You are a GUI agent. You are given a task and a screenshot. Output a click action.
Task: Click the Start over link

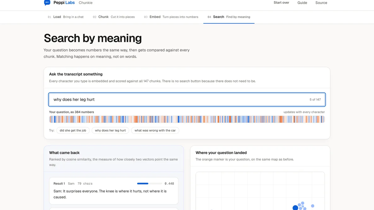pyautogui.click(x=281, y=3)
